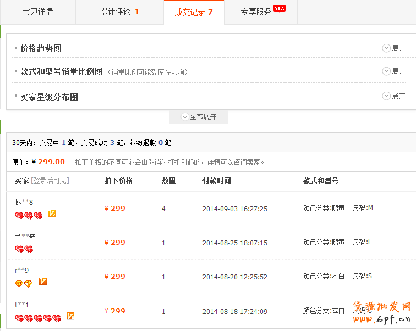This screenshot has width=416, height=331.
Task: Click the VIP badge next to 虾**8
Action: click(52, 214)
